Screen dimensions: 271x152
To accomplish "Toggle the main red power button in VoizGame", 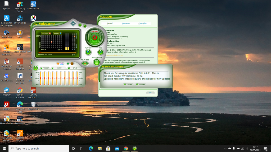I will 94,37.
